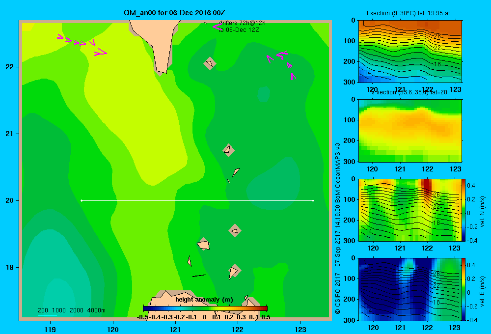Screen dimensions: 491x334
Task: Click the '200 1000 2000 4000m' depth legend
Action: click(71, 310)
